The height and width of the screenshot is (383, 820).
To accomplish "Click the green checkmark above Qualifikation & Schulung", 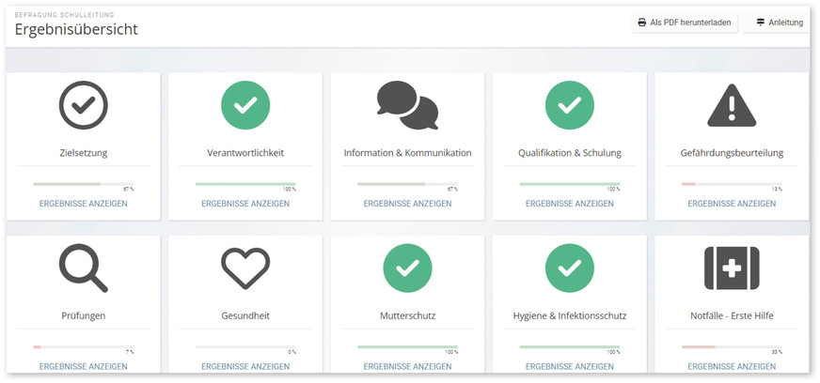I will coord(569,104).
